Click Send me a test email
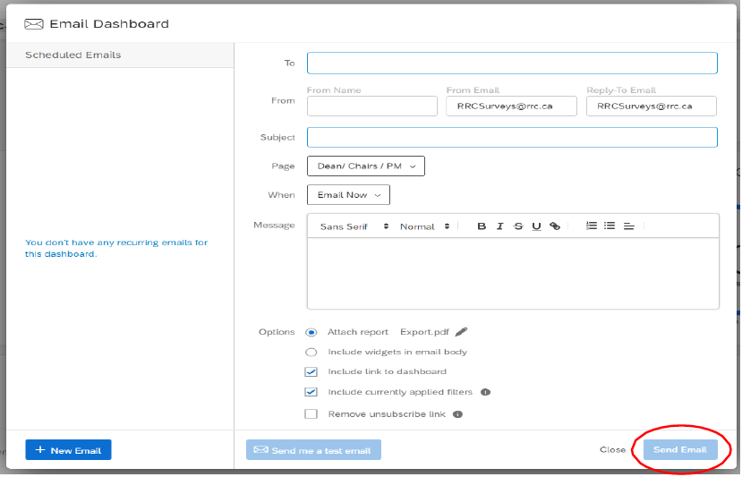742x477 pixels. coord(313,449)
